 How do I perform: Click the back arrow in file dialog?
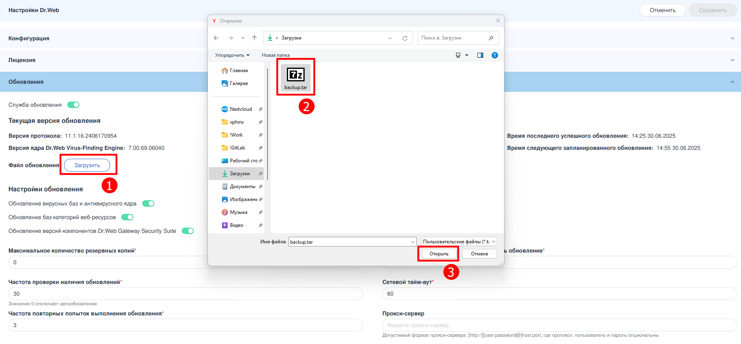click(216, 38)
